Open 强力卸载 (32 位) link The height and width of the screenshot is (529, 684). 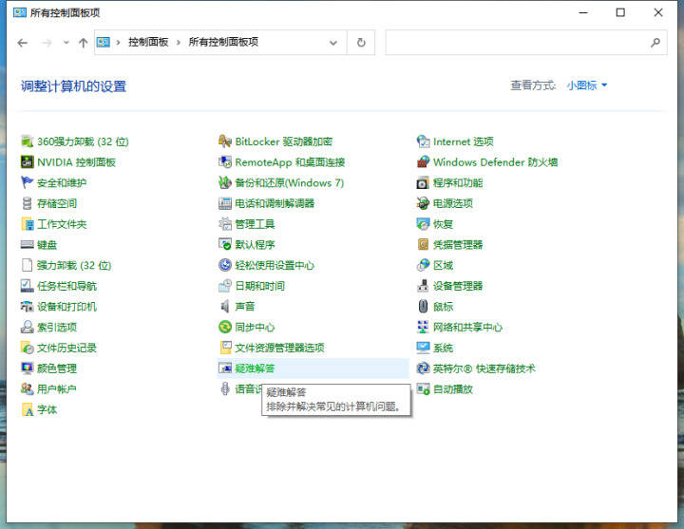pyautogui.click(x=74, y=265)
